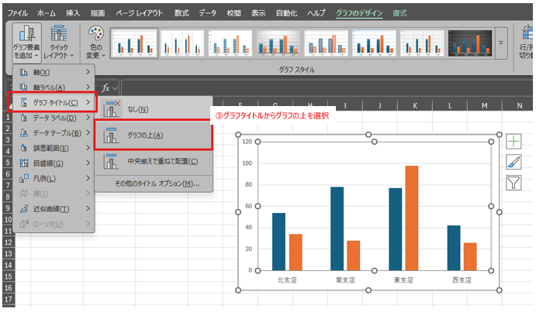Image resolution: width=536 pixels, height=312 pixels.
Task: Click the fx insert function button
Action: [105, 87]
